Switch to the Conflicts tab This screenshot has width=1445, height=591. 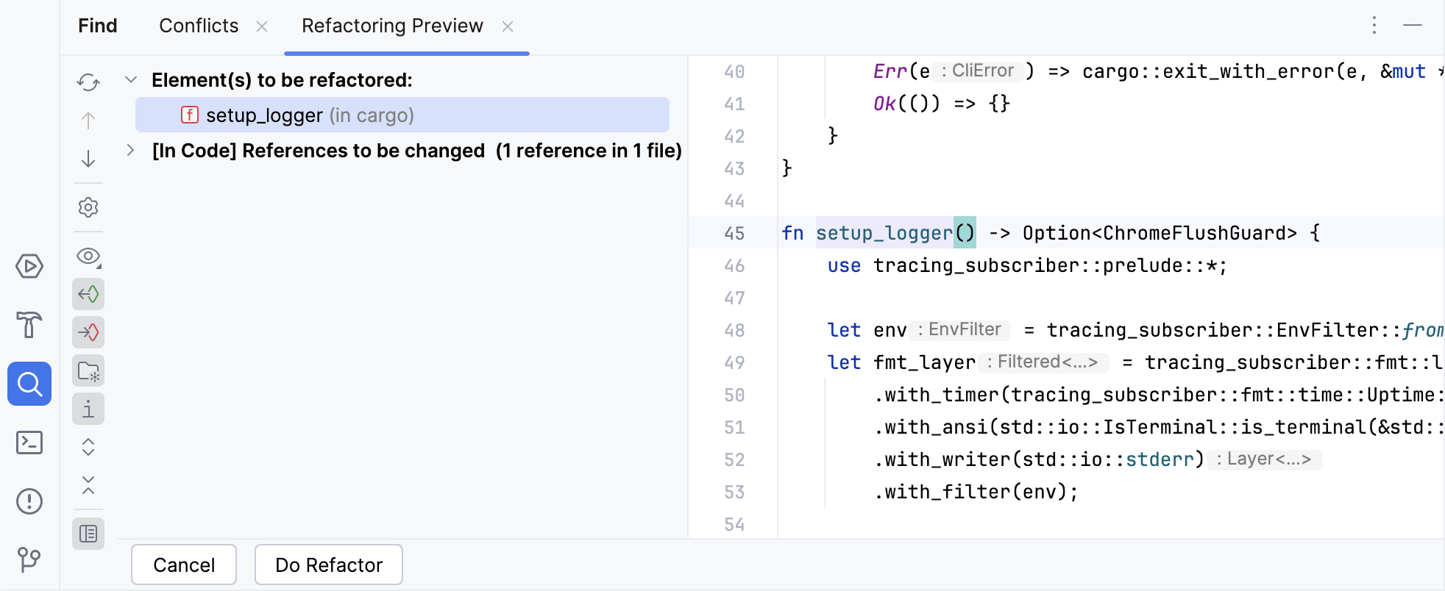(199, 26)
